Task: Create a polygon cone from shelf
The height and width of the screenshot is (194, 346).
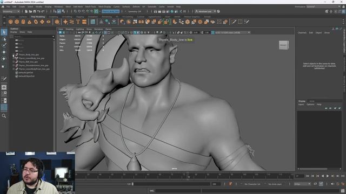Action: click(x=29, y=22)
